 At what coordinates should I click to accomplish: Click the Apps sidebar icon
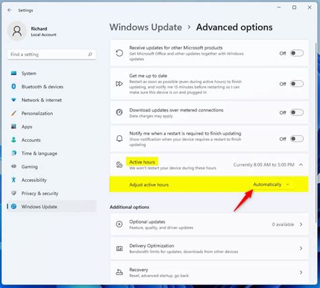click(x=14, y=126)
